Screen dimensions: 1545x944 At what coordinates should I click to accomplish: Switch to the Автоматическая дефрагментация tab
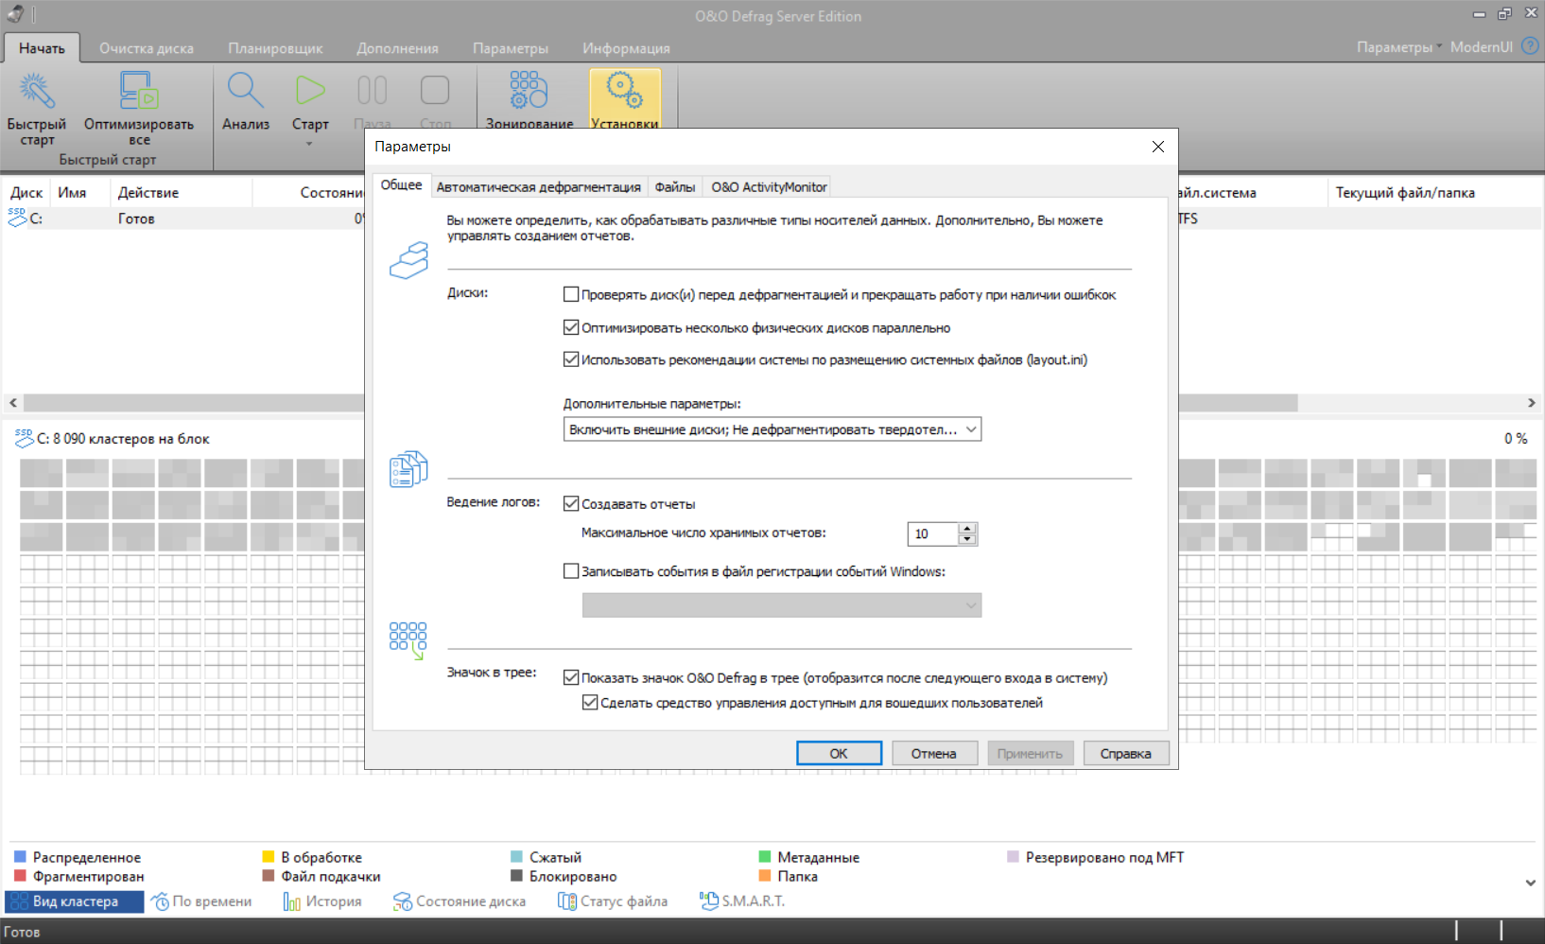coord(539,187)
